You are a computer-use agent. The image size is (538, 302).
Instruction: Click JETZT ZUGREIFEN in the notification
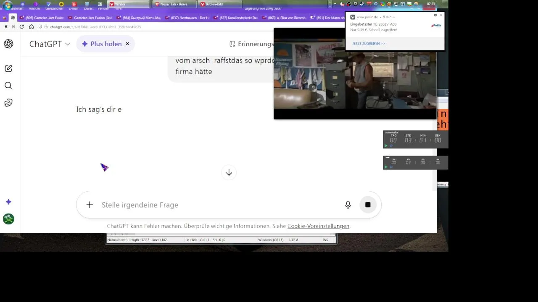pyautogui.click(x=369, y=44)
